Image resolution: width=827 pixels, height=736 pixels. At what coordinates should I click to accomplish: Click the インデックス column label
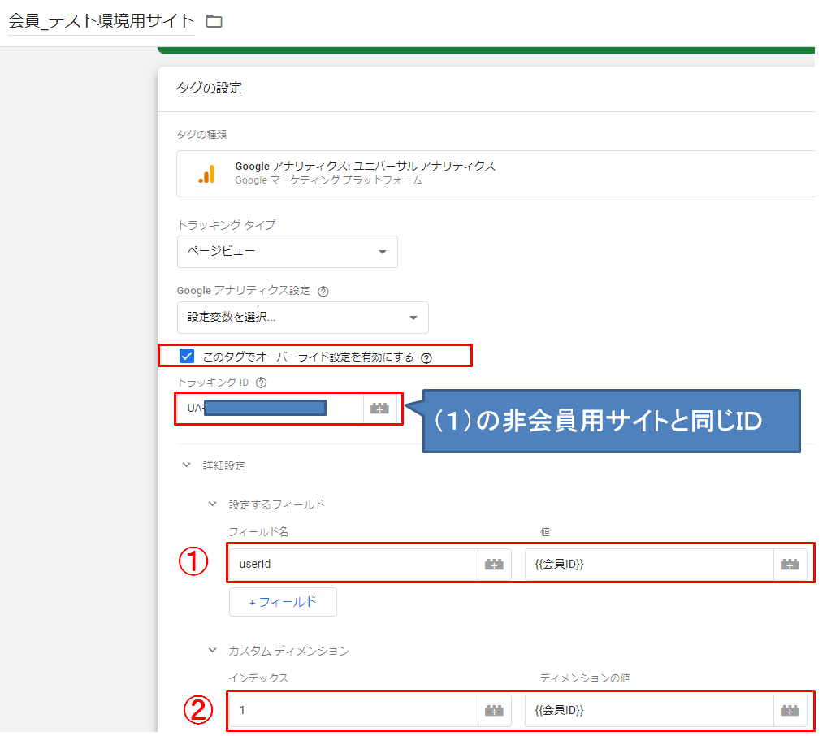pyautogui.click(x=258, y=678)
